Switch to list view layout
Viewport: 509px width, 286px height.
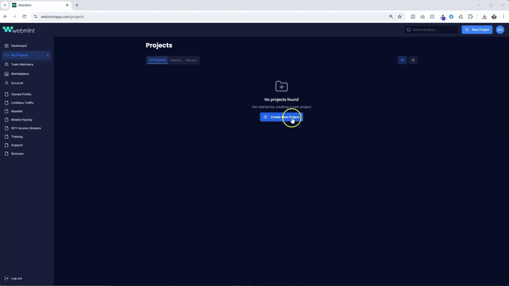click(x=413, y=60)
